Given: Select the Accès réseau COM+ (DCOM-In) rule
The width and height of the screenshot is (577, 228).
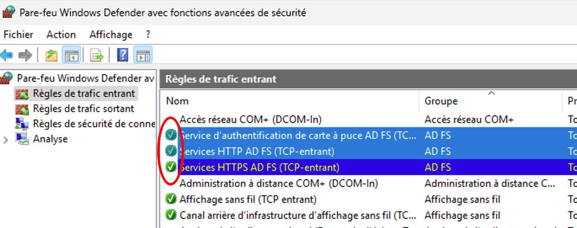Looking at the screenshot, I should click(x=251, y=119).
